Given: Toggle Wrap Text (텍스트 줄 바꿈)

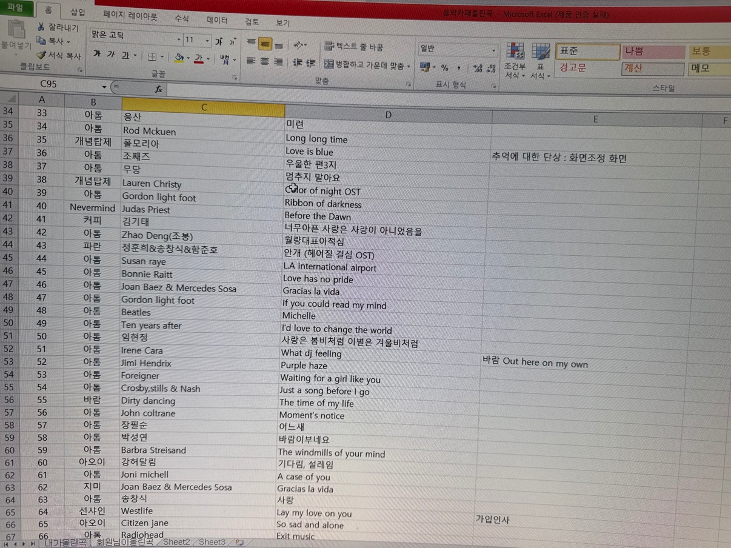Looking at the screenshot, I should click(354, 47).
